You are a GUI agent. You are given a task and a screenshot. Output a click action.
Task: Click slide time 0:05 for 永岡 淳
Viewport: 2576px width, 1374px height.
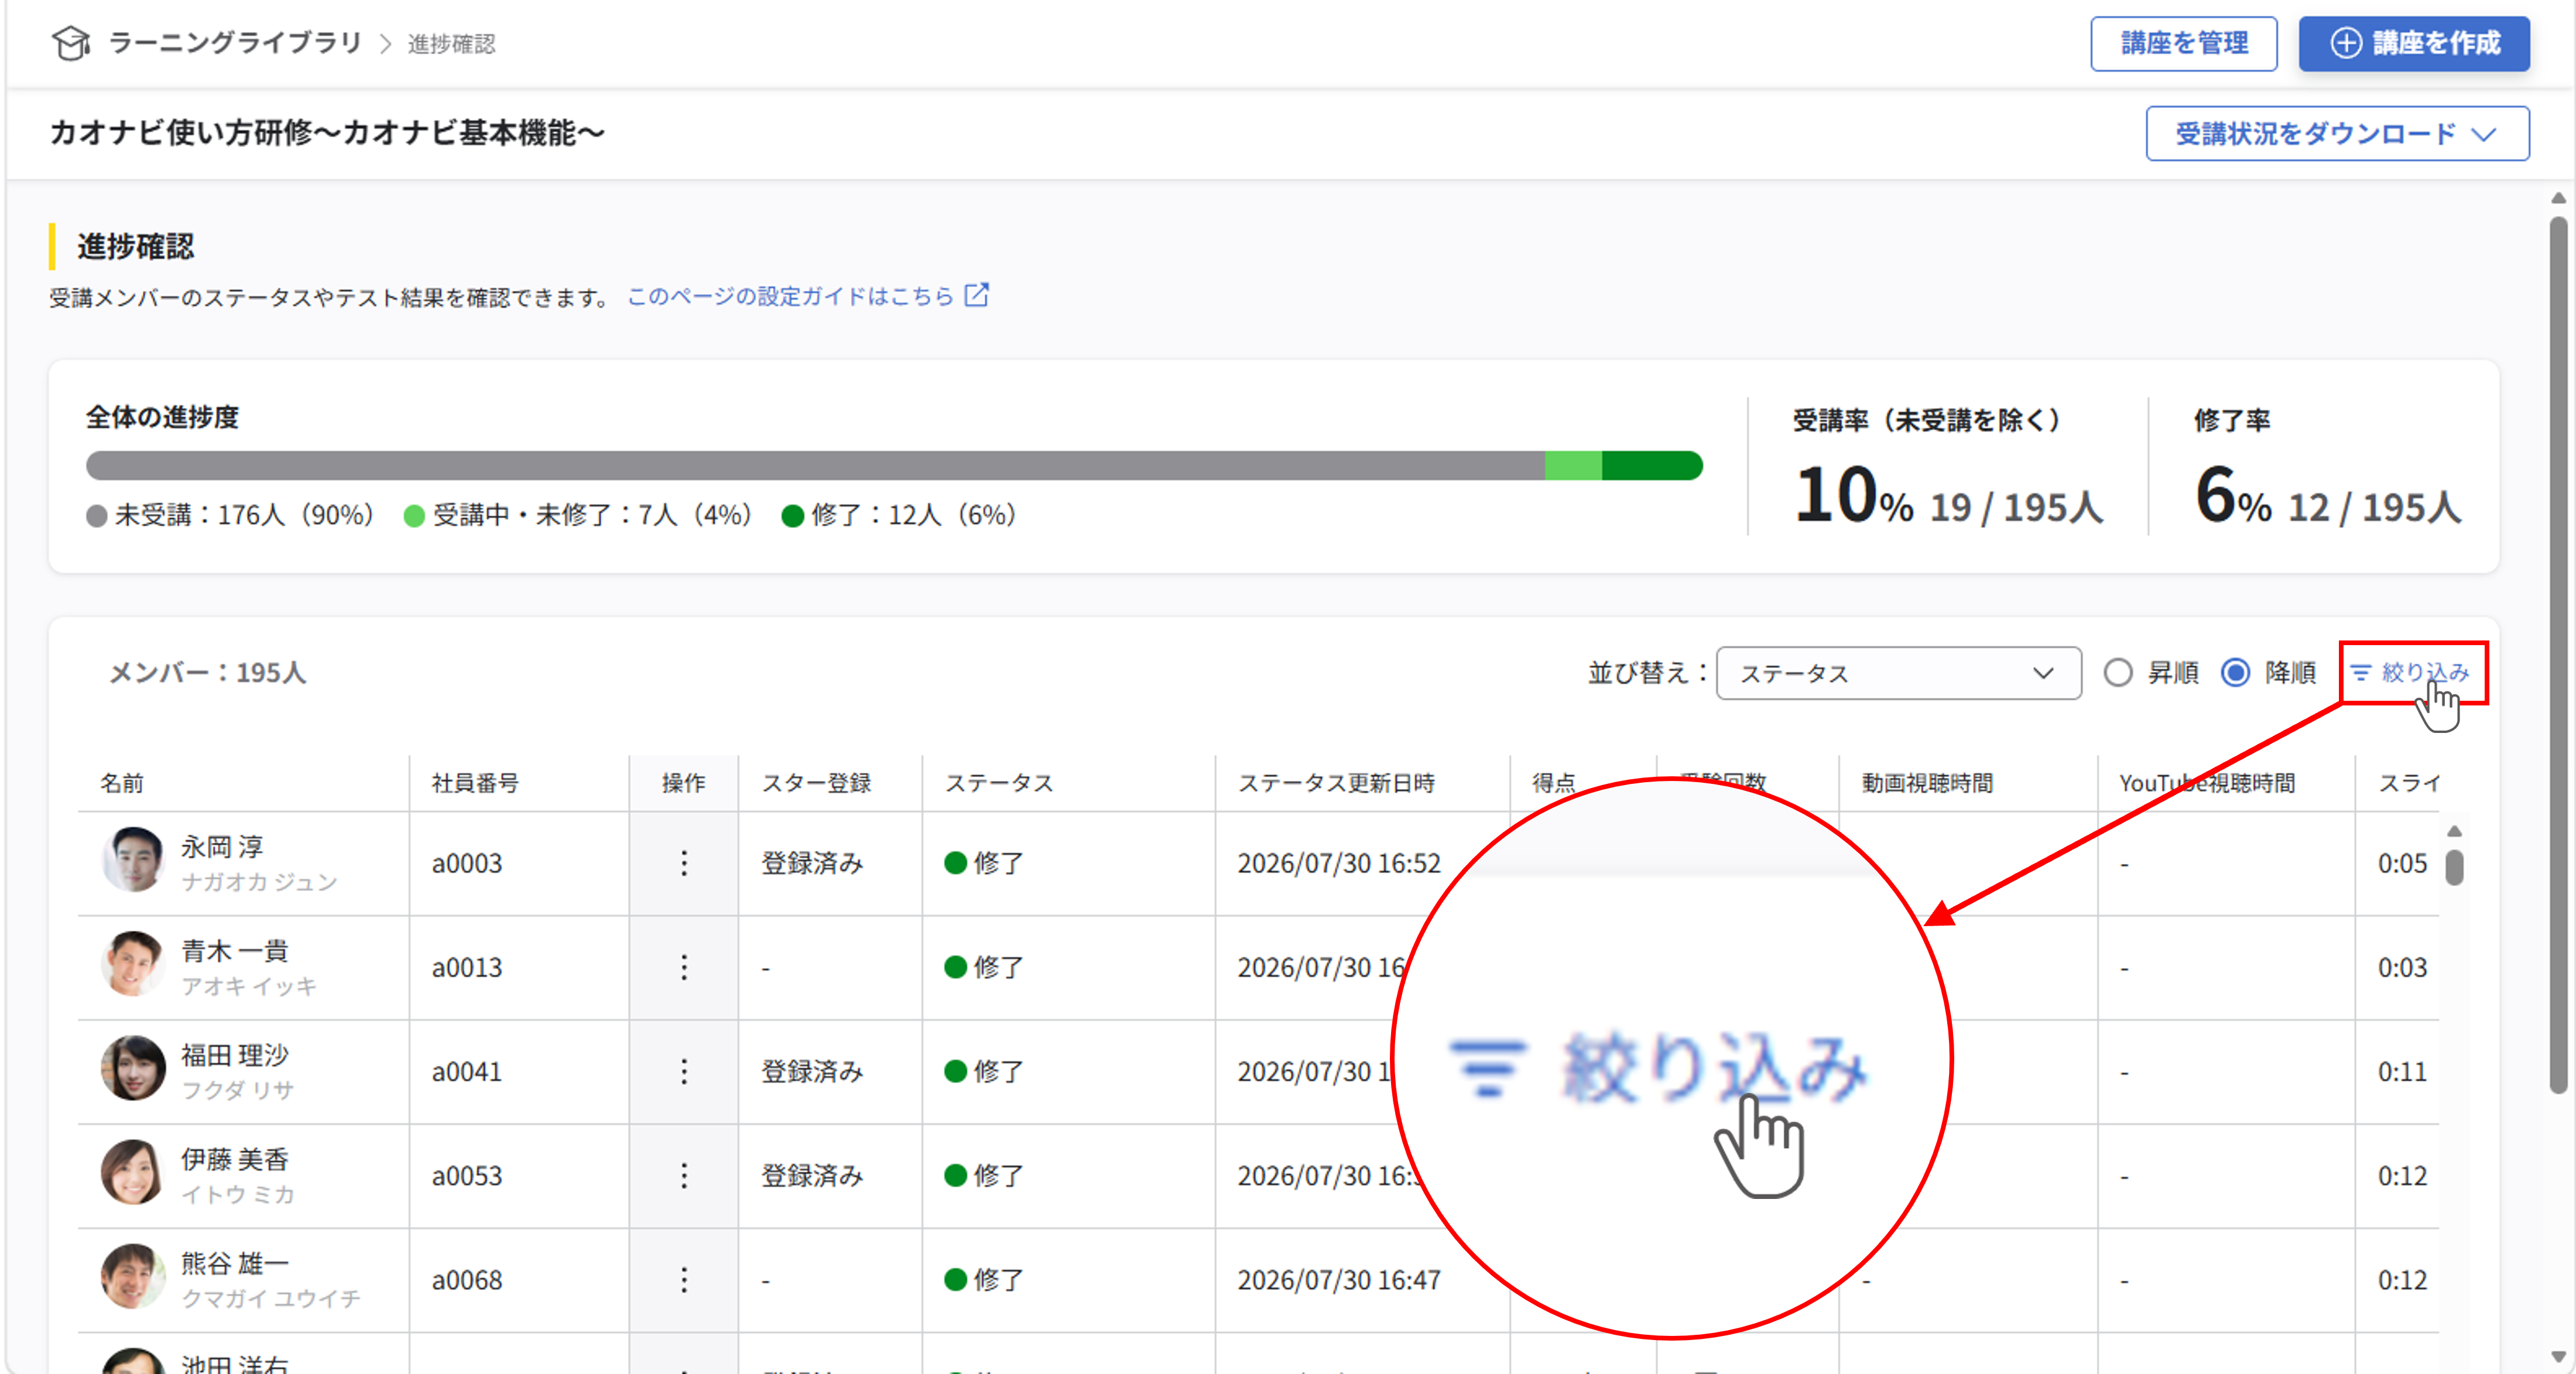2402,863
